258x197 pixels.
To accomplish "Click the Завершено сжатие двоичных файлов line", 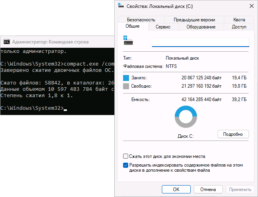I will [57, 70].
